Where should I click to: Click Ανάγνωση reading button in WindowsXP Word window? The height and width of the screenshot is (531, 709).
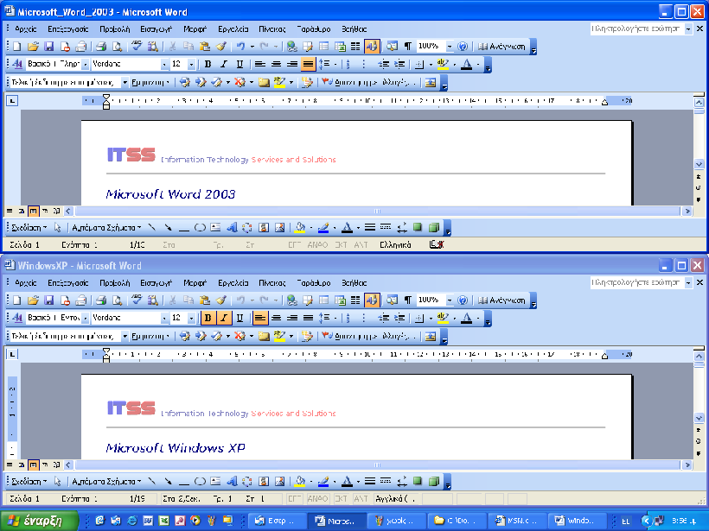click(x=501, y=300)
